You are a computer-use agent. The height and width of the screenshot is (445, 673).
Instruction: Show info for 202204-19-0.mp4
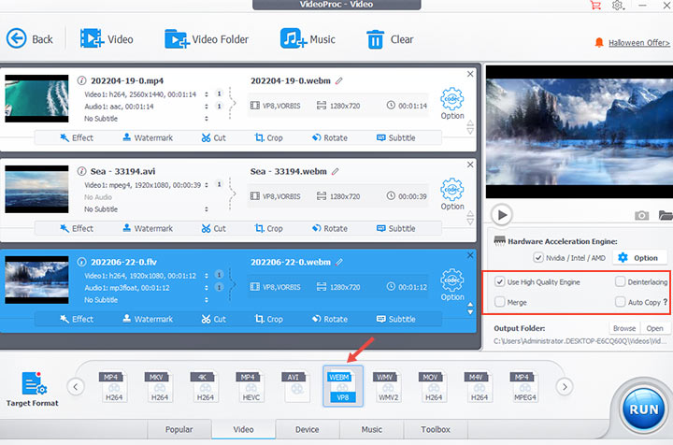click(81, 80)
